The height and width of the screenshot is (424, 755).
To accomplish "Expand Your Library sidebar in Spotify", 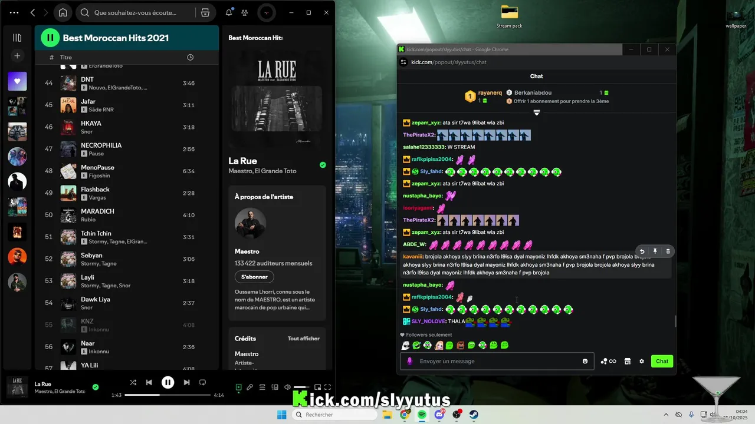I will click(17, 38).
